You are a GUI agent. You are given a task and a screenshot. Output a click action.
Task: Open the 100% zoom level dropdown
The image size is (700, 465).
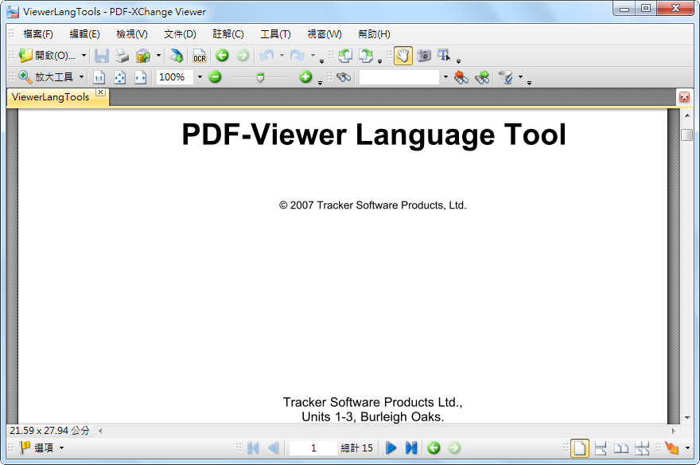coord(199,77)
